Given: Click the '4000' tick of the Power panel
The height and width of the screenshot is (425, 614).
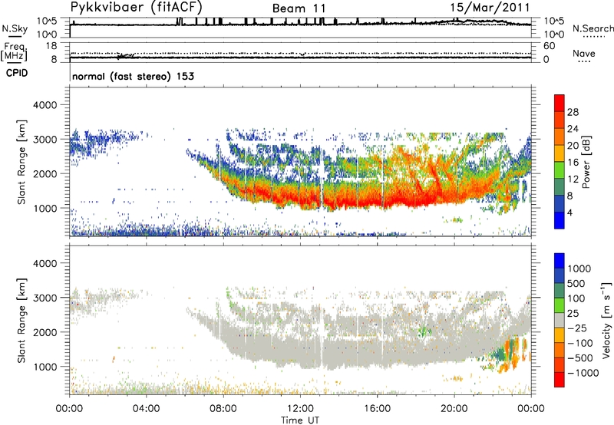Looking at the screenshot, I should (x=45, y=105).
